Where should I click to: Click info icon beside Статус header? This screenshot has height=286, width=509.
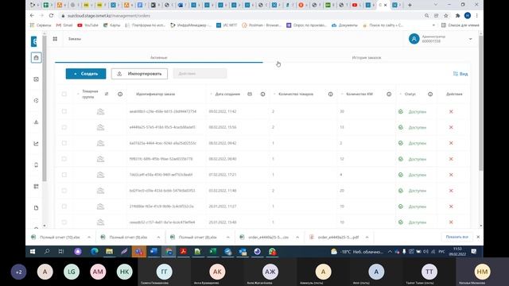[x=430, y=94]
